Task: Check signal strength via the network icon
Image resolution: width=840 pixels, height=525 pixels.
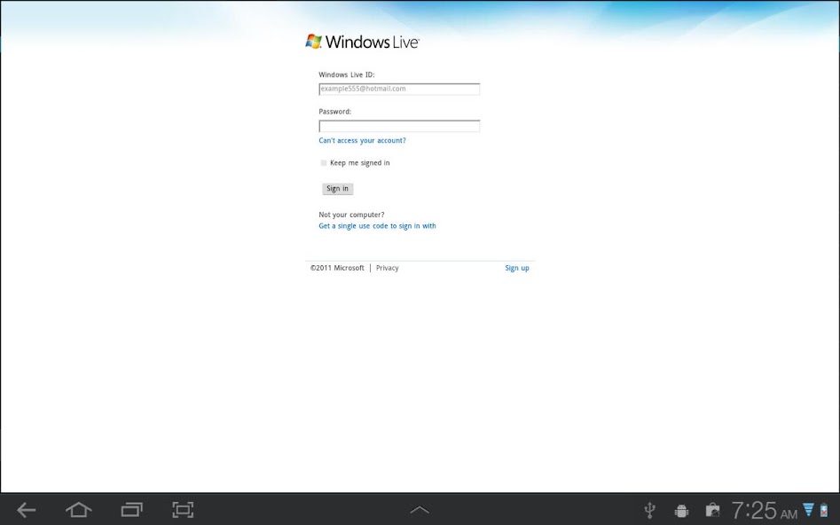Action: coord(807,510)
